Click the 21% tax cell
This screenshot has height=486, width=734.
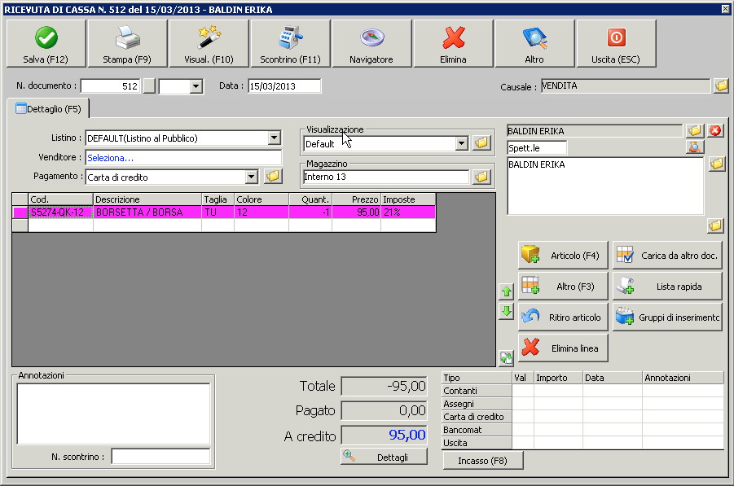[x=408, y=212]
